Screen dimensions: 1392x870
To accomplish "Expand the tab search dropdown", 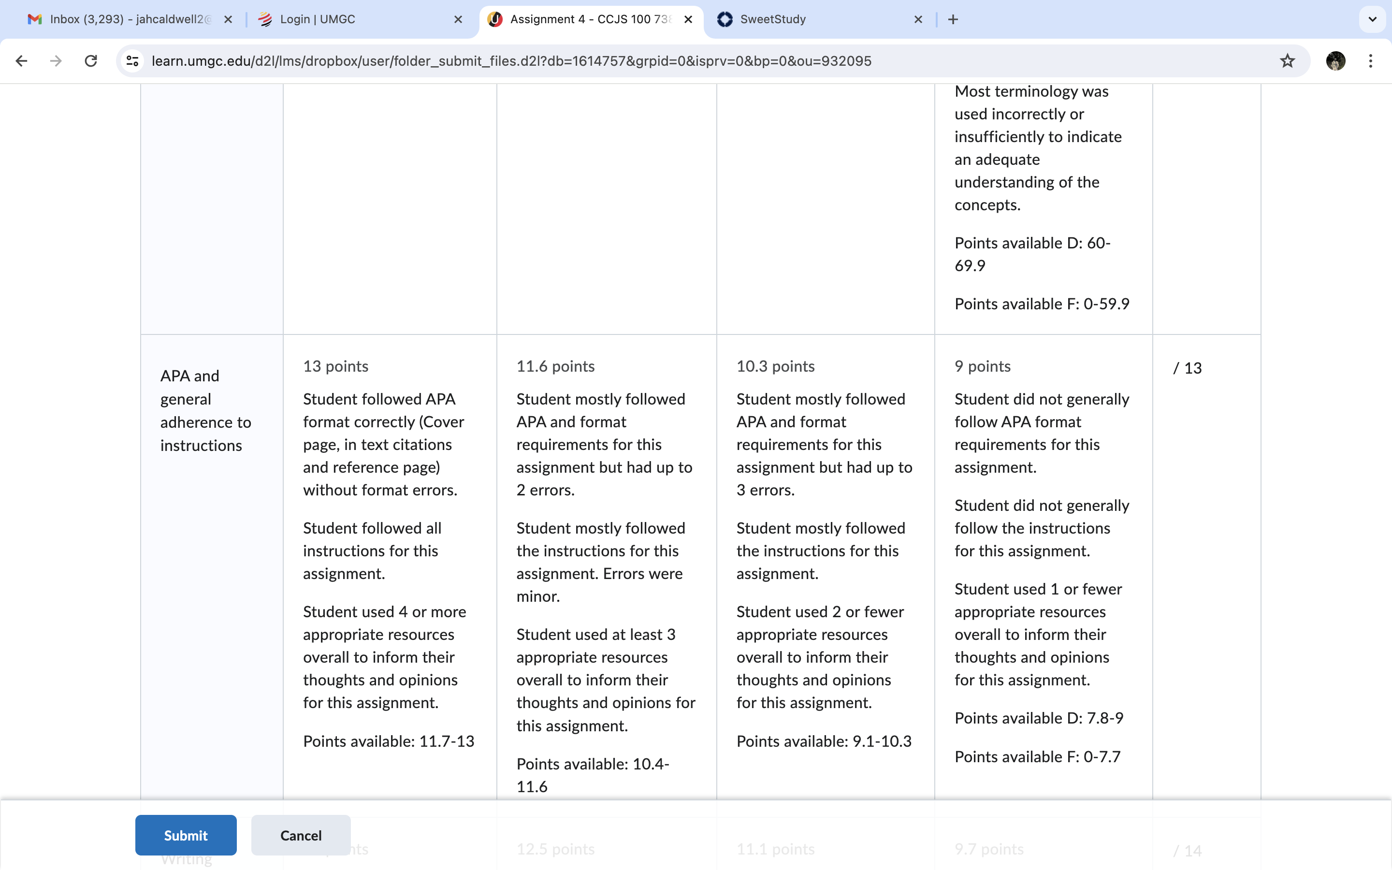I will tap(1373, 19).
